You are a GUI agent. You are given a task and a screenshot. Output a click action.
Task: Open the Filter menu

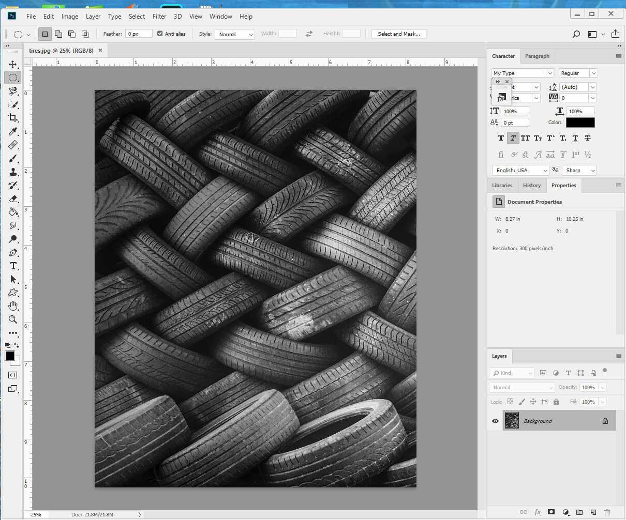(159, 16)
